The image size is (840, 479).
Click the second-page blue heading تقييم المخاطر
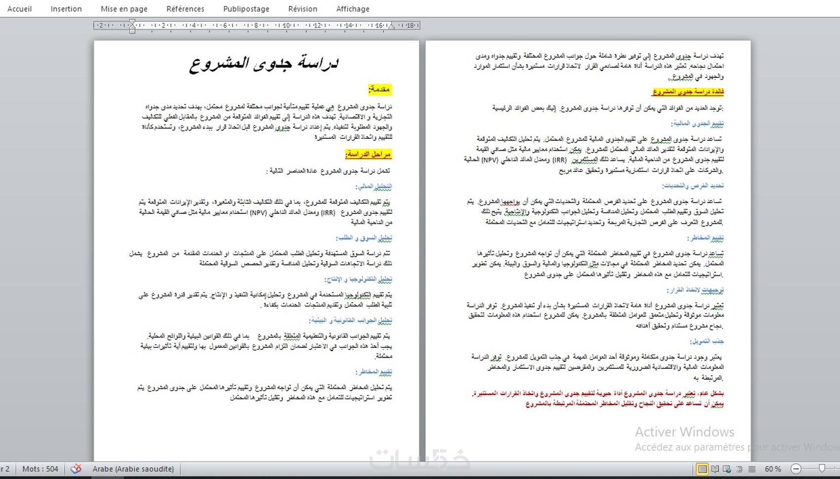(x=706, y=238)
